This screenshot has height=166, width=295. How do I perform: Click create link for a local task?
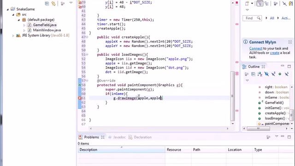tap(275, 53)
